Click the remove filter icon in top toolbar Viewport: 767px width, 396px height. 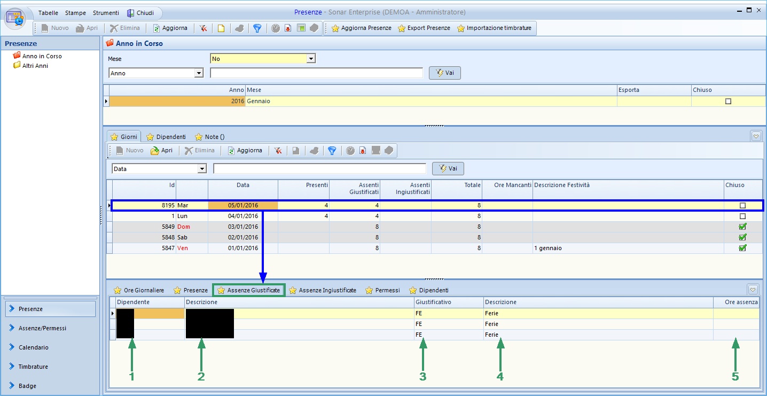pos(203,28)
